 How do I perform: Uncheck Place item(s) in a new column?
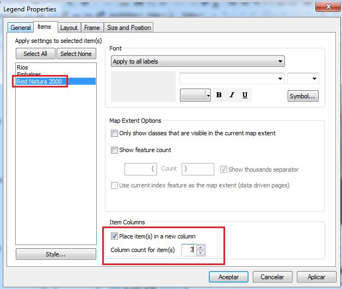[114, 236]
